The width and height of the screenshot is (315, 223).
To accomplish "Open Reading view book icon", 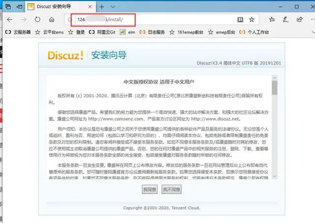I will pos(240,20).
